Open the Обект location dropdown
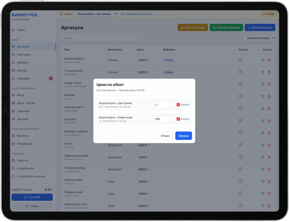 coord(96,14)
